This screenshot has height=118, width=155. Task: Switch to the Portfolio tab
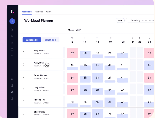coord(39,12)
